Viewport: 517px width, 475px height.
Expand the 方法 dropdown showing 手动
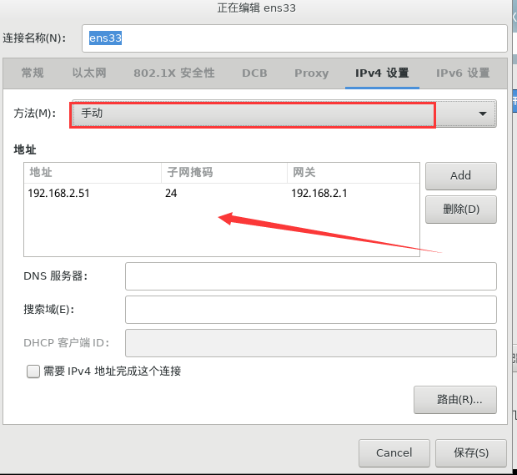pyautogui.click(x=284, y=114)
